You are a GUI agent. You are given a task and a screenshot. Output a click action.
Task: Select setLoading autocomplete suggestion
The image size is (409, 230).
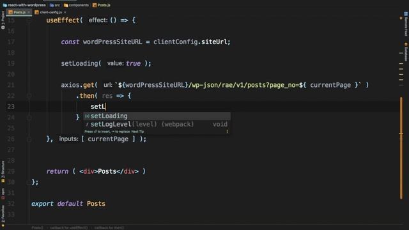[157, 116]
